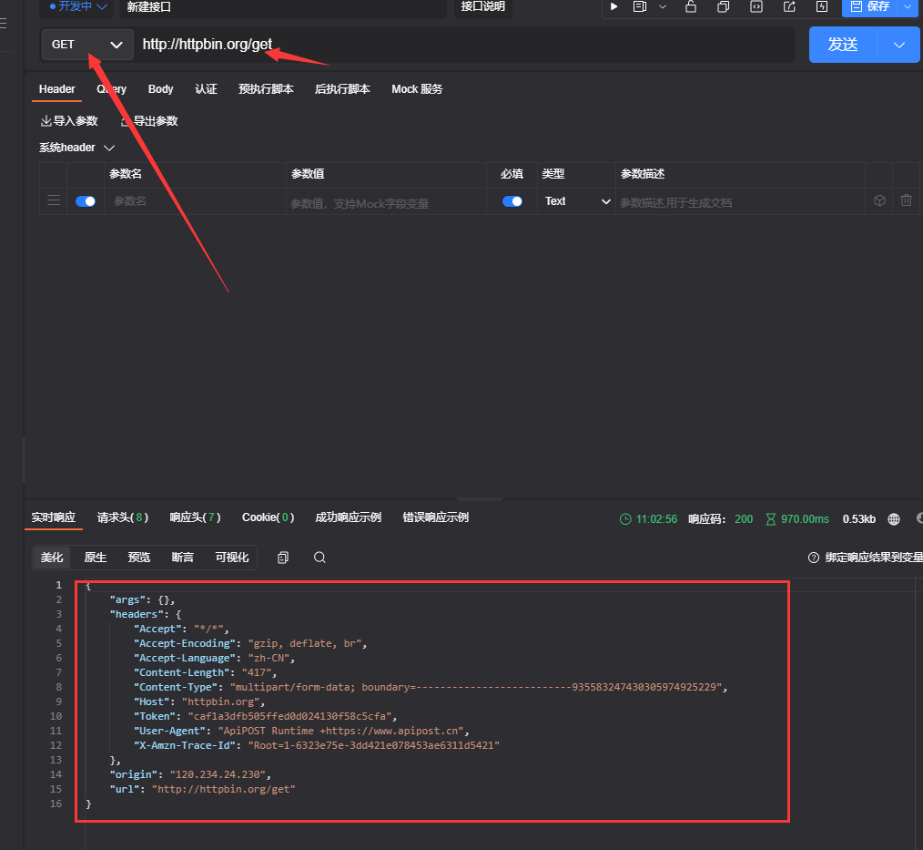Image resolution: width=923 pixels, height=850 pixels.
Task: Click the help icon beside 绑定响应结果到变量
Action: click(x=814, y=558)
